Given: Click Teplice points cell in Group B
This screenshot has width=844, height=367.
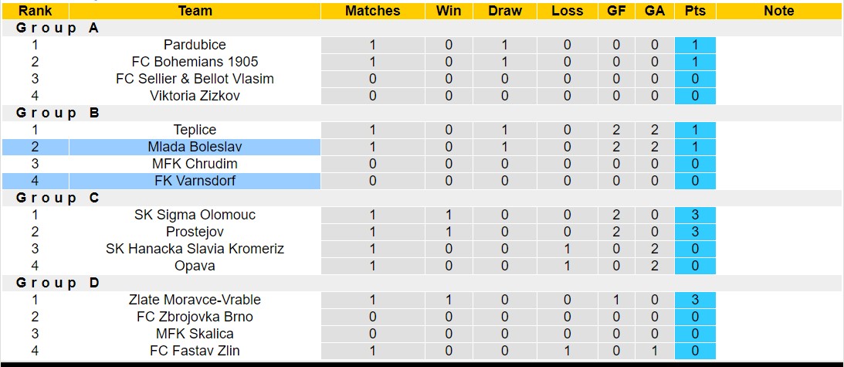Looking at the screenshot, I should click(695, 130).
